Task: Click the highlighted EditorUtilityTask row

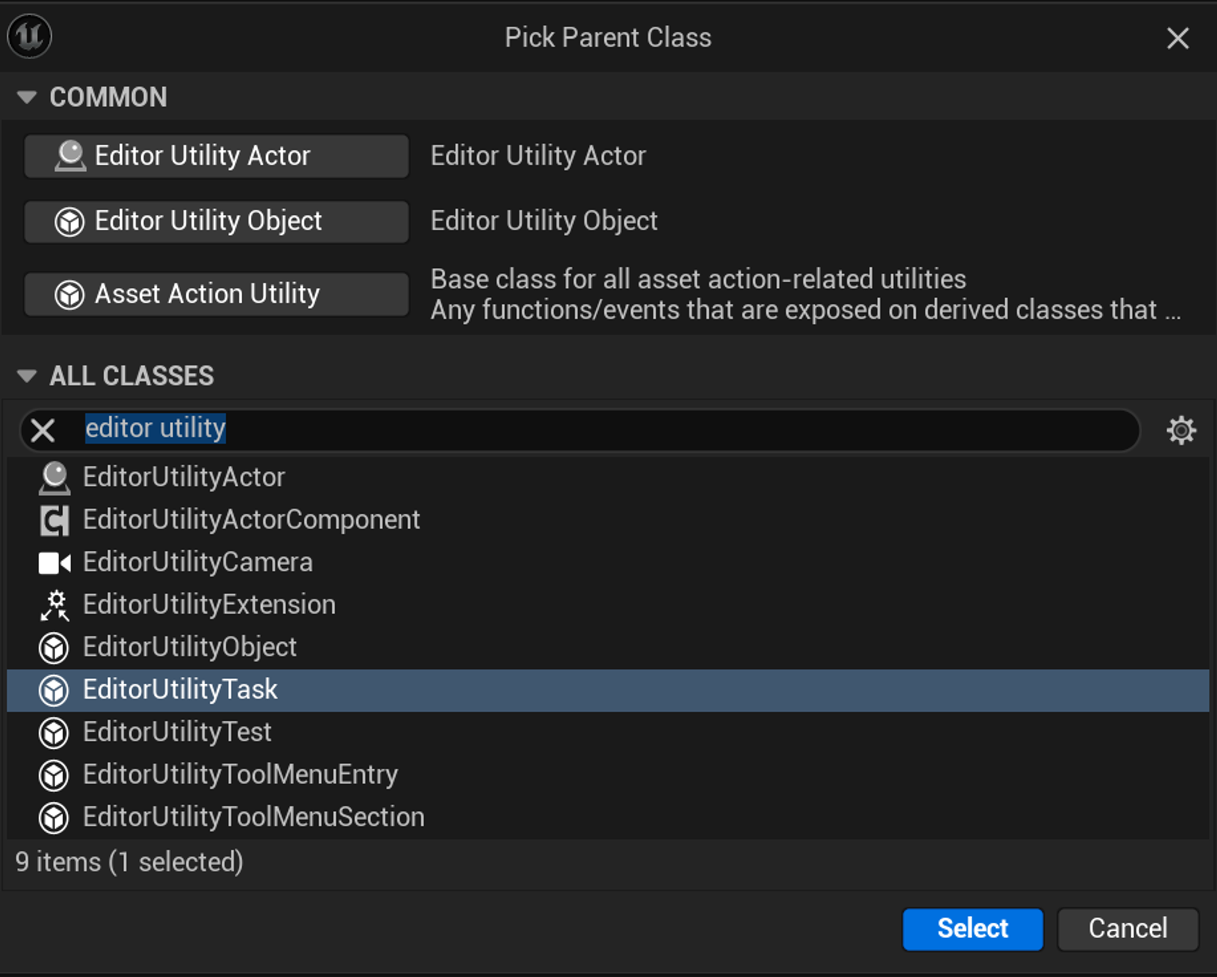Action: pos(181,690)
